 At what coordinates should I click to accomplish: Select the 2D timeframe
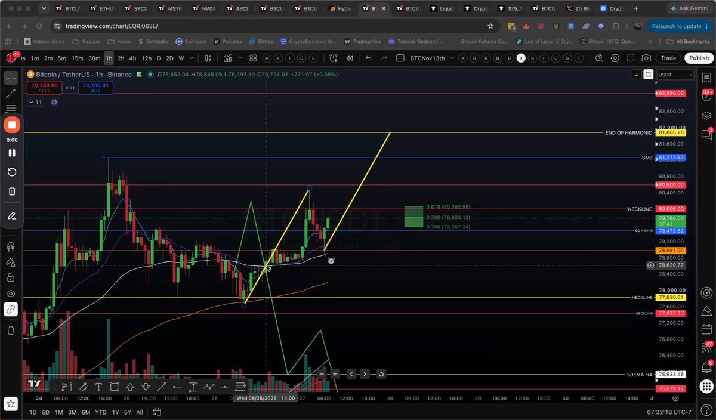point(169,58)
